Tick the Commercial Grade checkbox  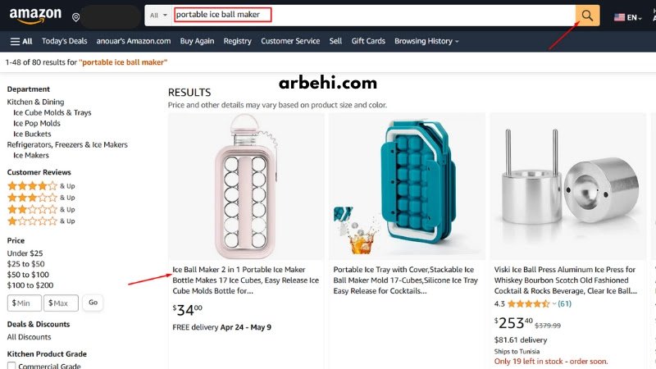(x=11, y=366)
